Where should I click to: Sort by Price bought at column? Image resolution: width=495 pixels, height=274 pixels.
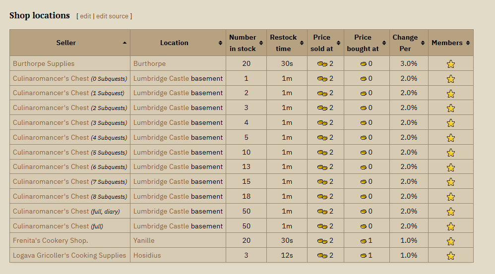tap(367, 43)
